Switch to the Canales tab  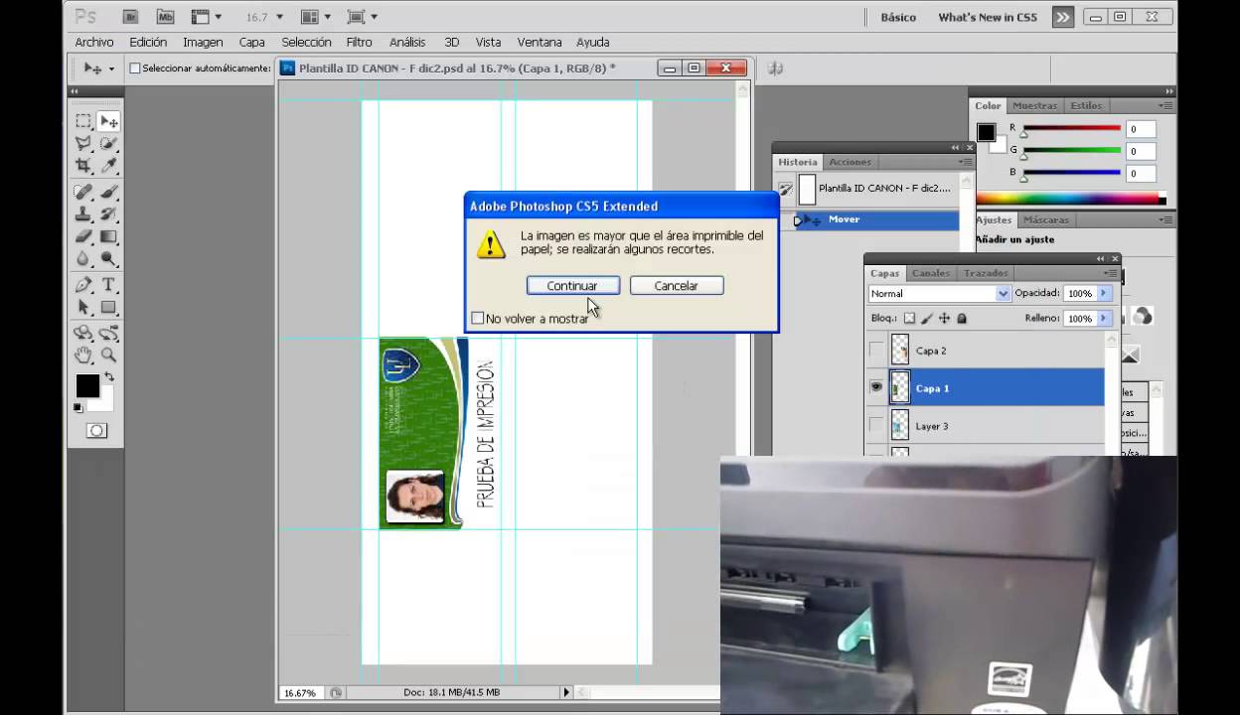931,273
